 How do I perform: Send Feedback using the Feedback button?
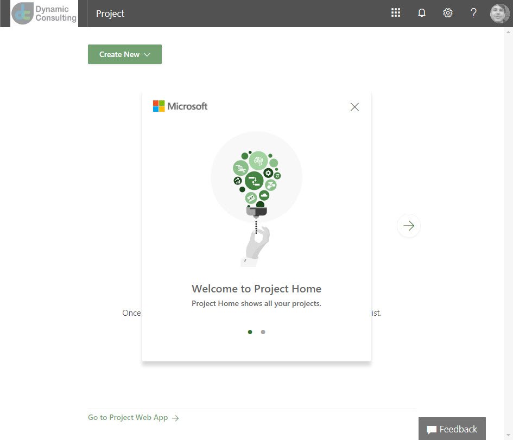[452, 430]
